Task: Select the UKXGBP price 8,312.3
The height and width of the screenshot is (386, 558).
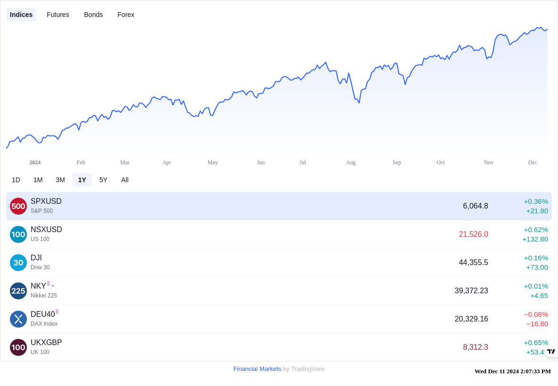Action: click(476, 347)
